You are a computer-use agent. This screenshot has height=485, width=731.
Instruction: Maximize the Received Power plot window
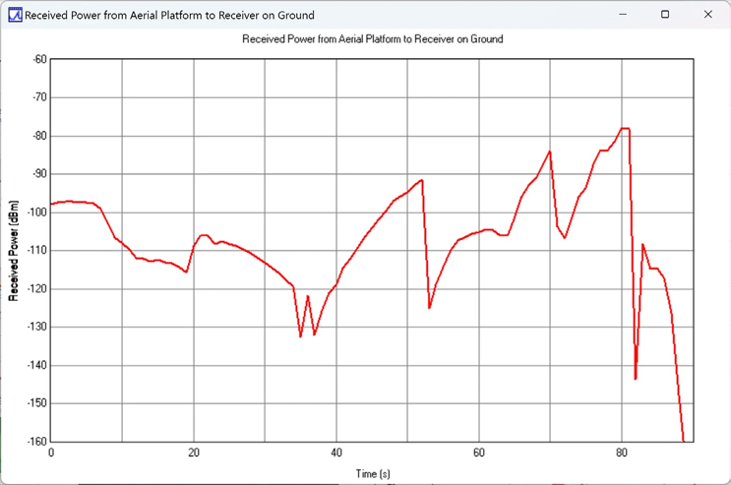(665, 15)
